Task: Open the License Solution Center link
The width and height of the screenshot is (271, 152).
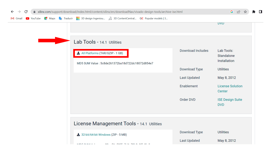Action: [x=230, y=89]
